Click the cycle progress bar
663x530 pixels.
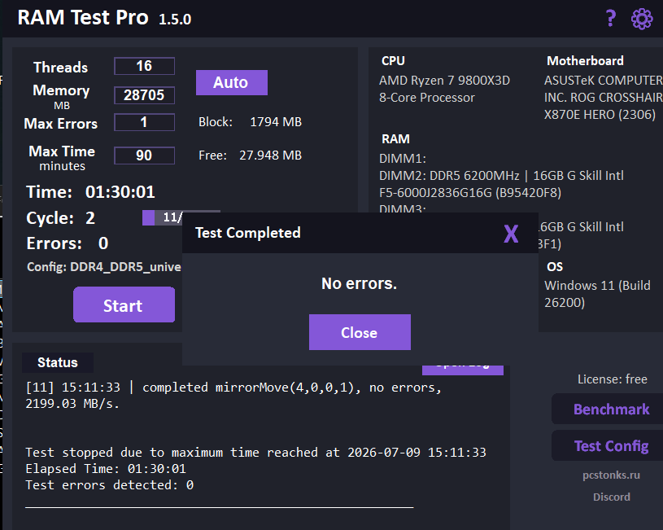pyautogui.click(x=163, y=217)
